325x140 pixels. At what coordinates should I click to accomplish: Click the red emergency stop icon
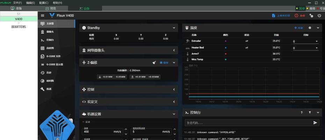tap(296, 16)
